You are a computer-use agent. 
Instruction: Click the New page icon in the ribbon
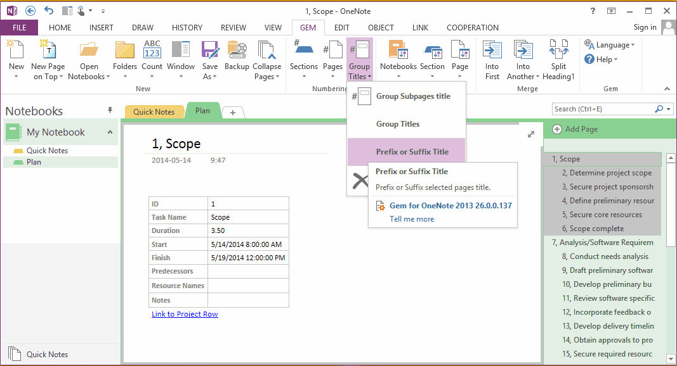[x=16, y=49]
